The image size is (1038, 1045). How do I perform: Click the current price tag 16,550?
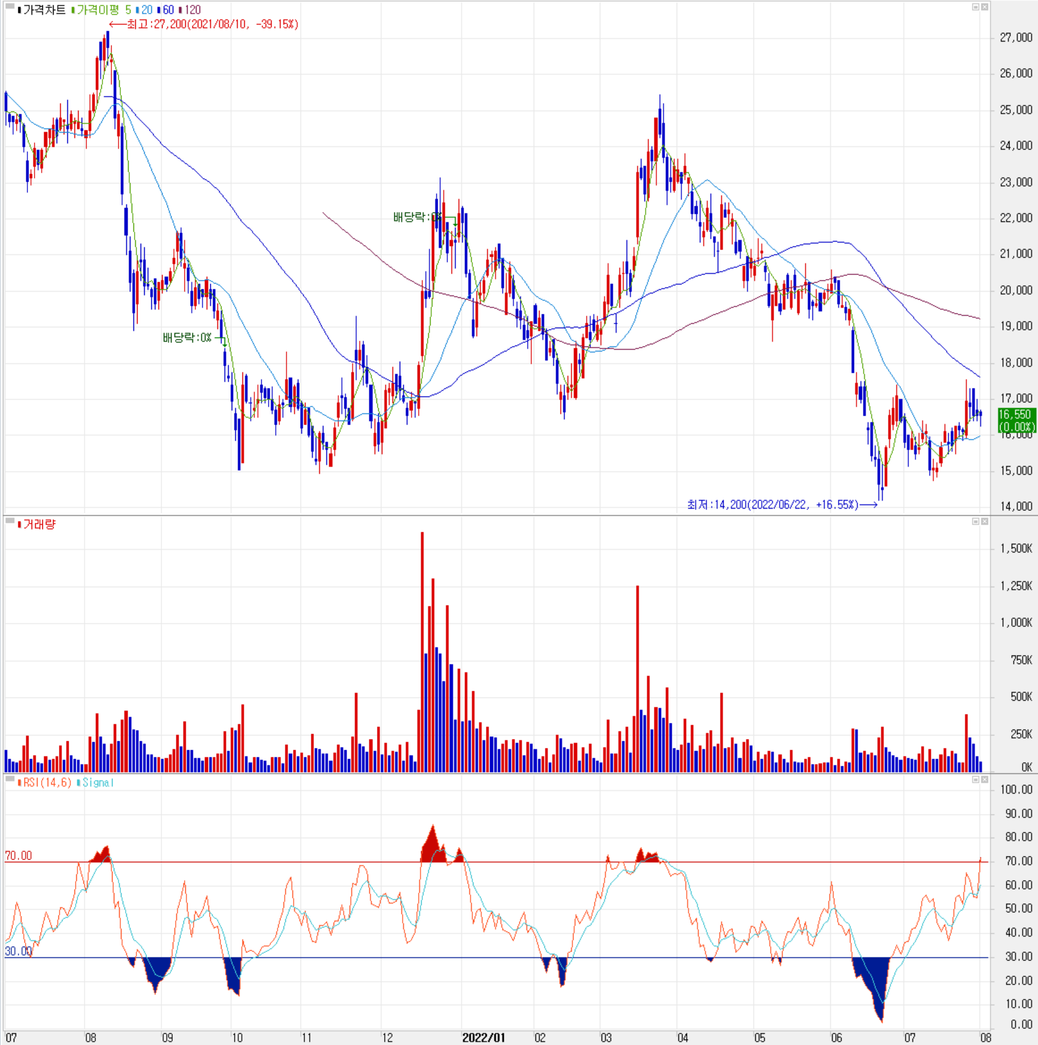point(1017,420)
